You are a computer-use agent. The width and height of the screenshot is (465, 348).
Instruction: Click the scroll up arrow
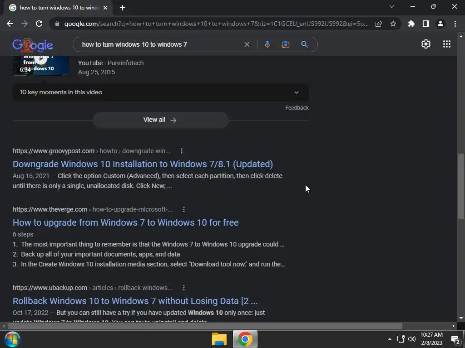tap(461, 36)
